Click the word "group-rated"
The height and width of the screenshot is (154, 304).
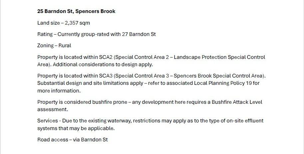pos(98,34)
